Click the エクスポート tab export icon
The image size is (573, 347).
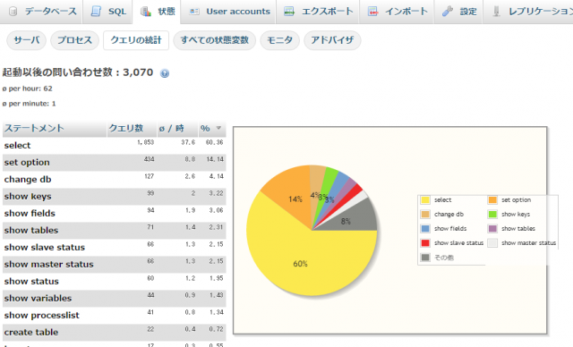pos(289,12)
